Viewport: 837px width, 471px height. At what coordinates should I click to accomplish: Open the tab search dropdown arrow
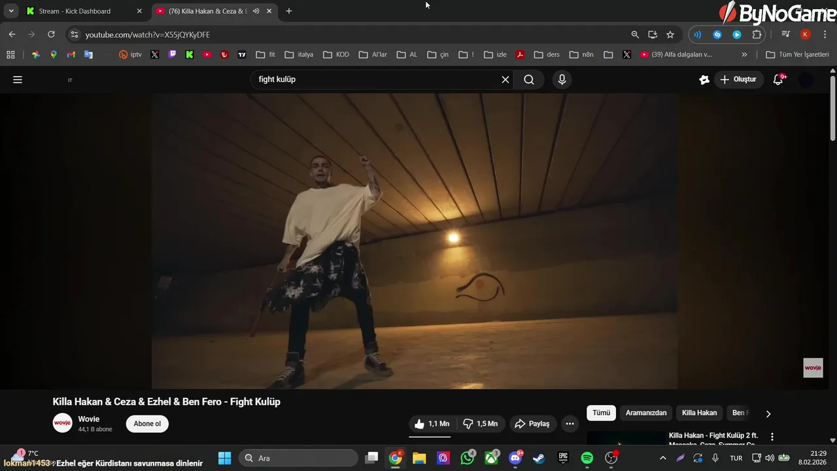point(11,11)
